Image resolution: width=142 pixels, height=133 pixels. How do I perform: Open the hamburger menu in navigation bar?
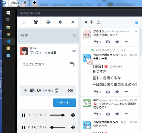coord(24,22)
